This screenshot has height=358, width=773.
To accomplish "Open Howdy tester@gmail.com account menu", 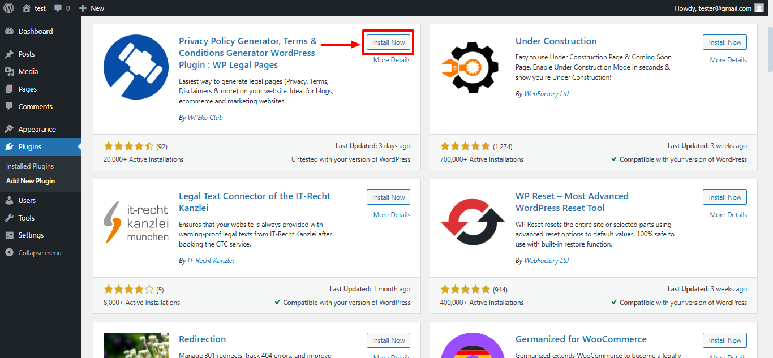I will [x=719, y=8].
